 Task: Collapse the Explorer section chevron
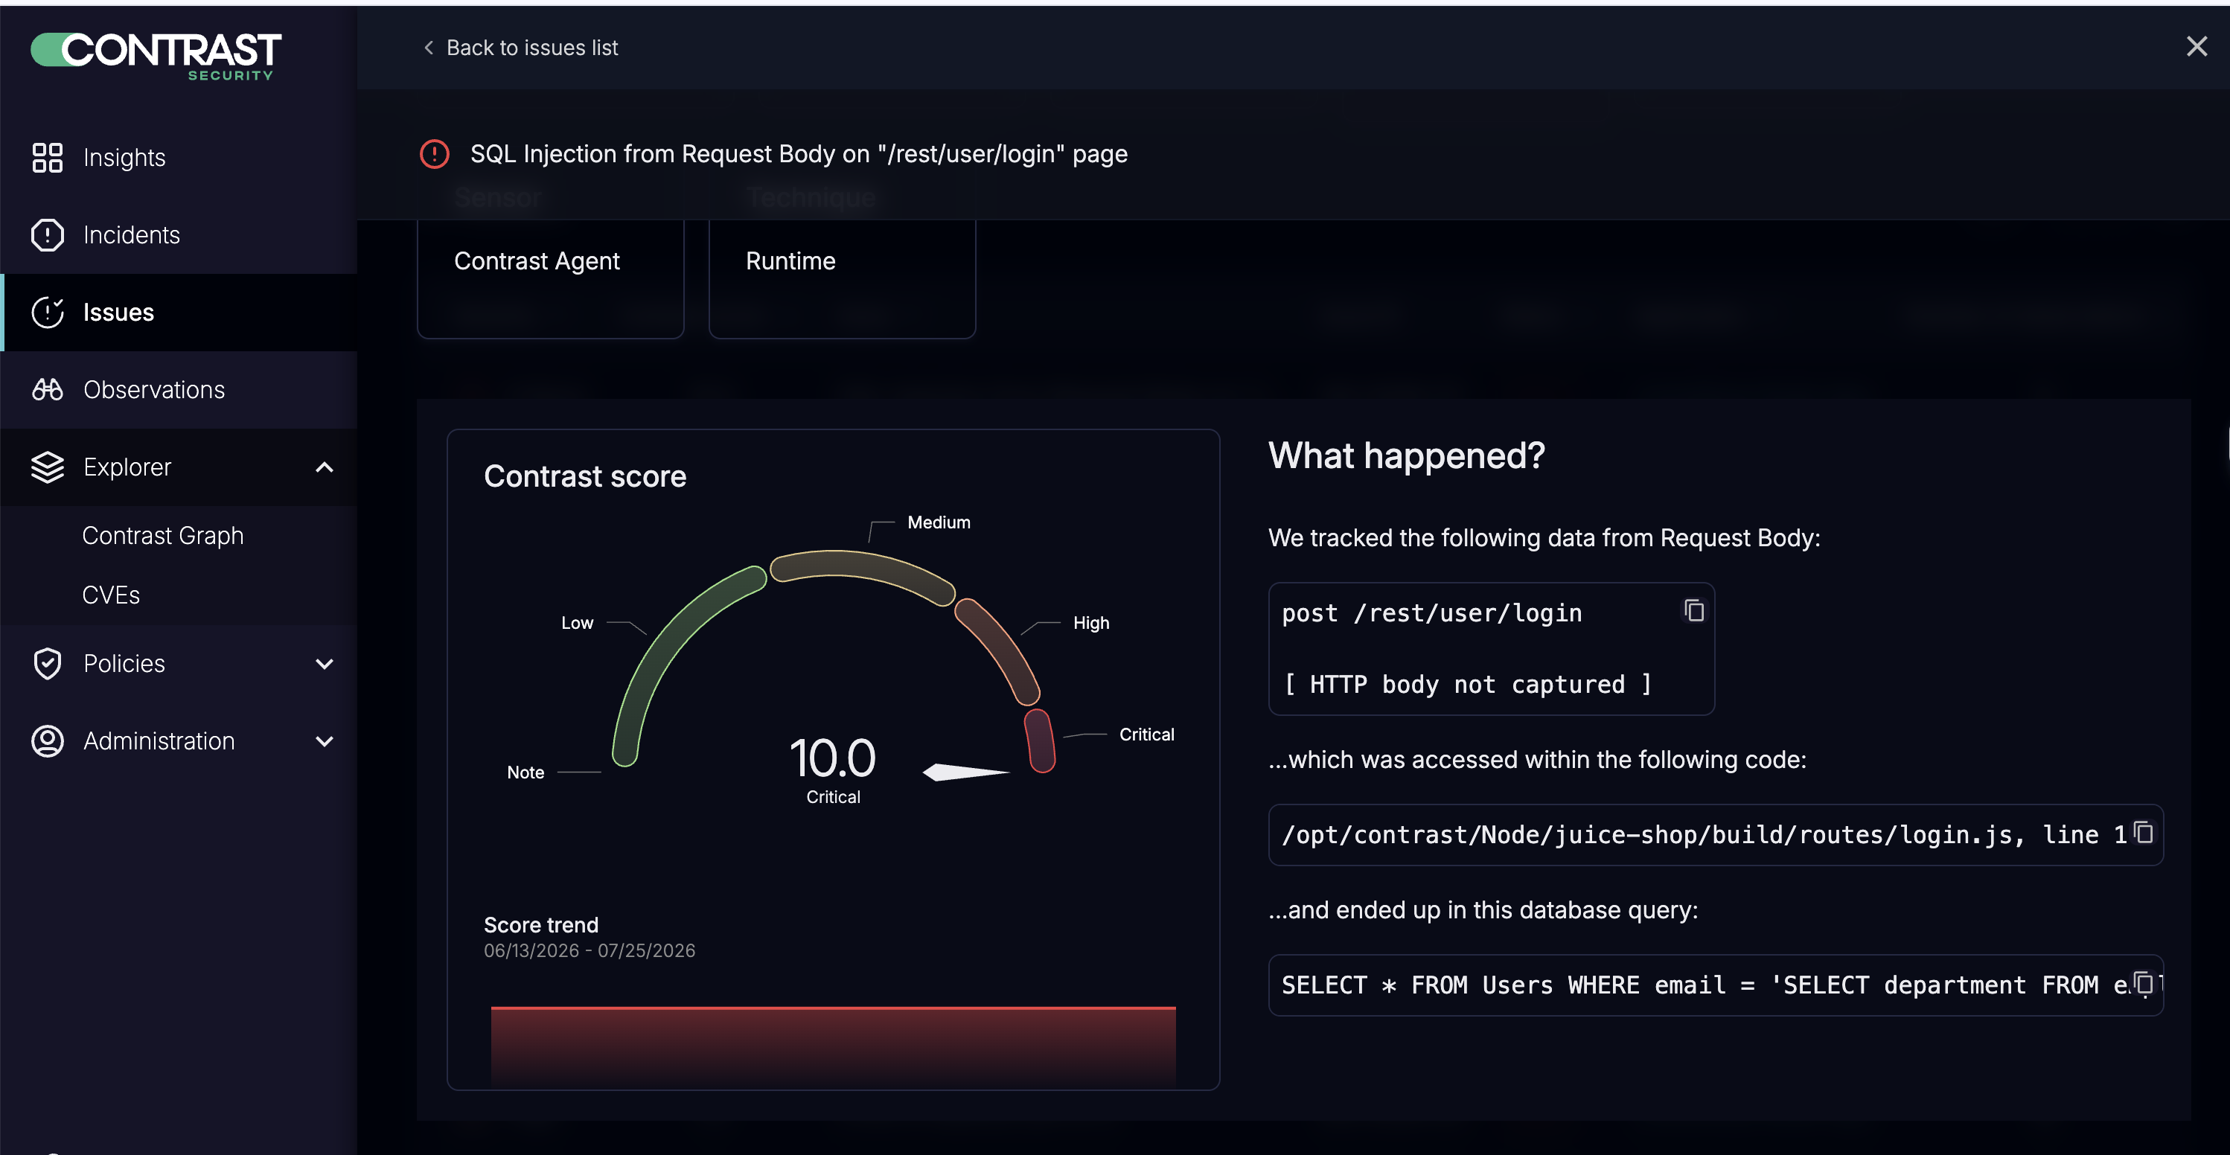(x=325, y=467)
